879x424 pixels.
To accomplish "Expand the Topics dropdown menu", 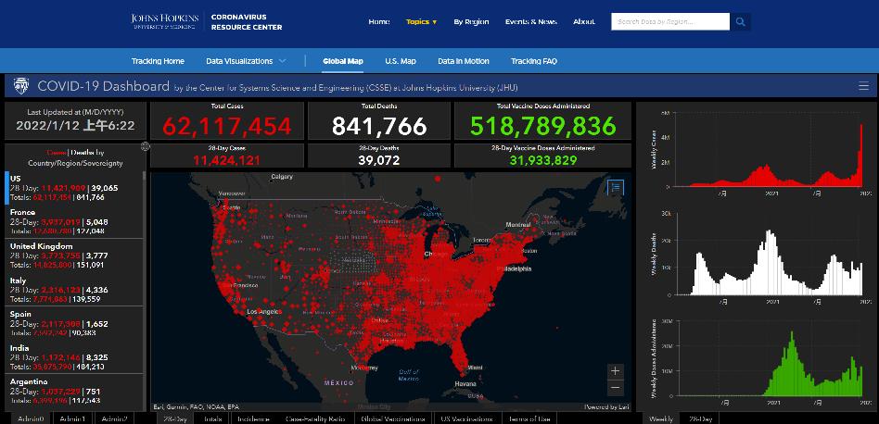I will coord(421,21).
